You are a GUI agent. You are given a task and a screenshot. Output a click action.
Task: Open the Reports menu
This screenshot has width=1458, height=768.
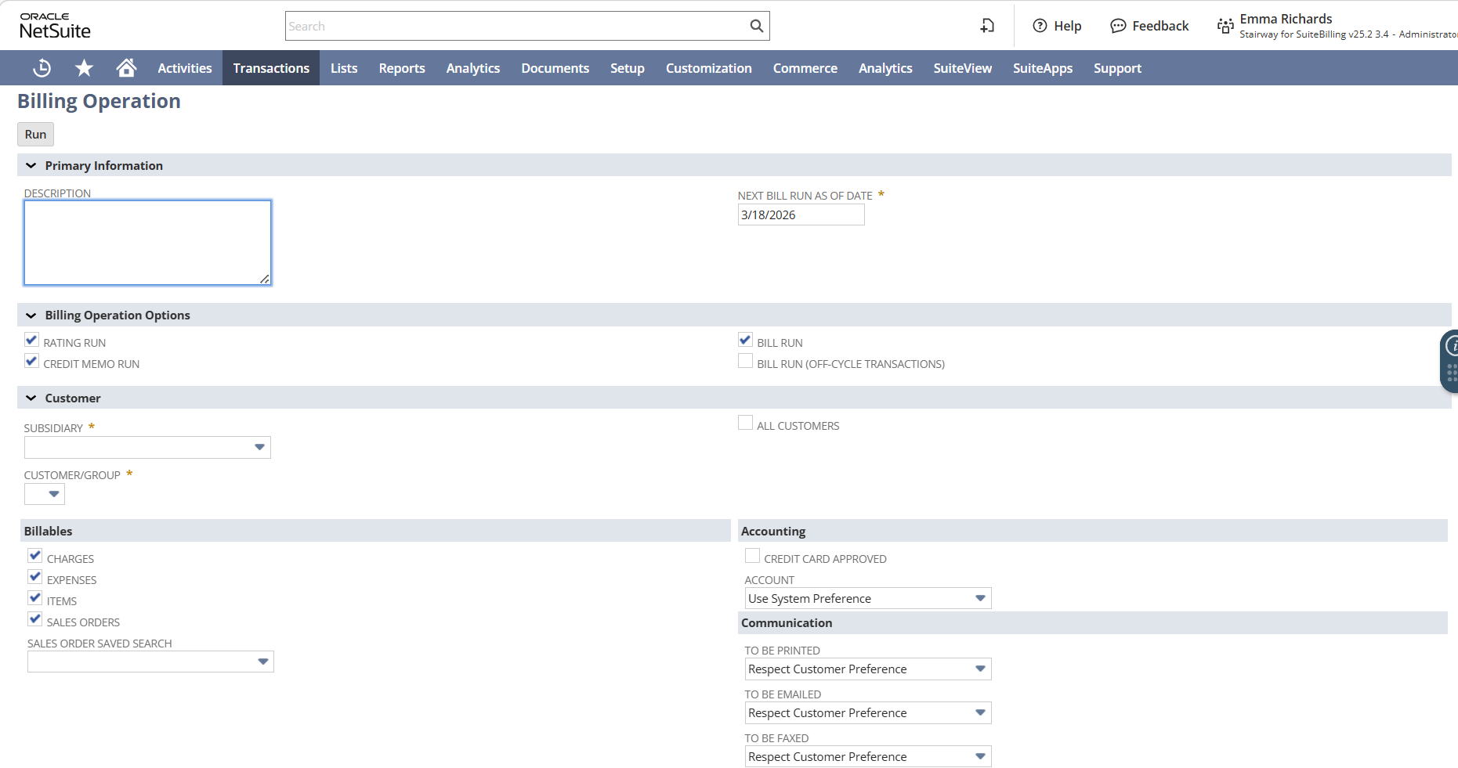point(401,68)
